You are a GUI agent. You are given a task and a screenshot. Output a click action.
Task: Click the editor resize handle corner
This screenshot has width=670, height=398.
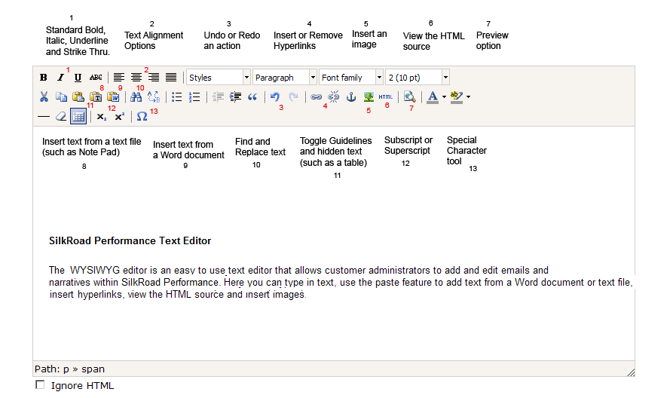(x=631, y=372)
